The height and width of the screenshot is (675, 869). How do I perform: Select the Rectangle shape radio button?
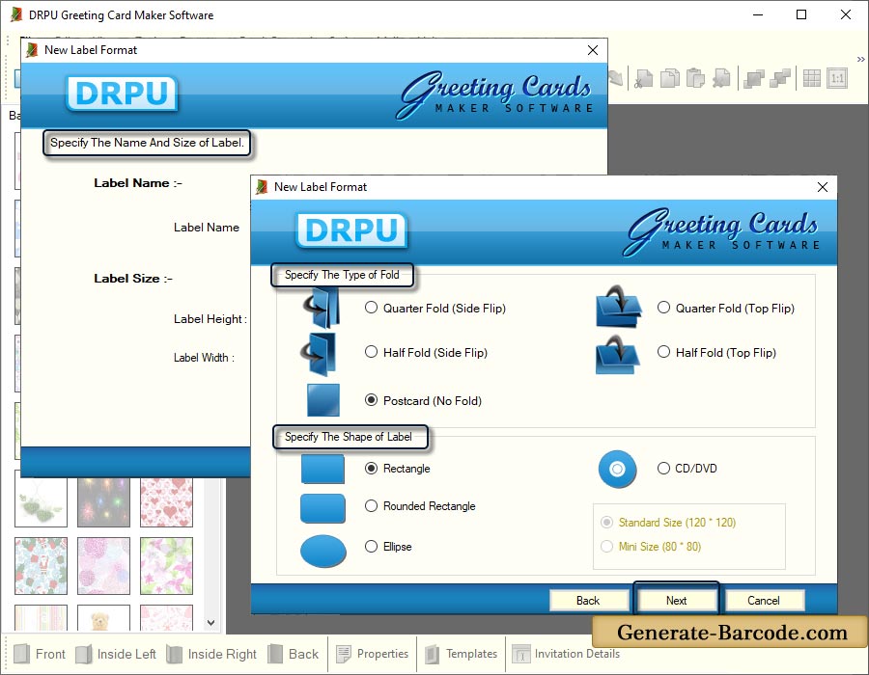pos(372,468)
